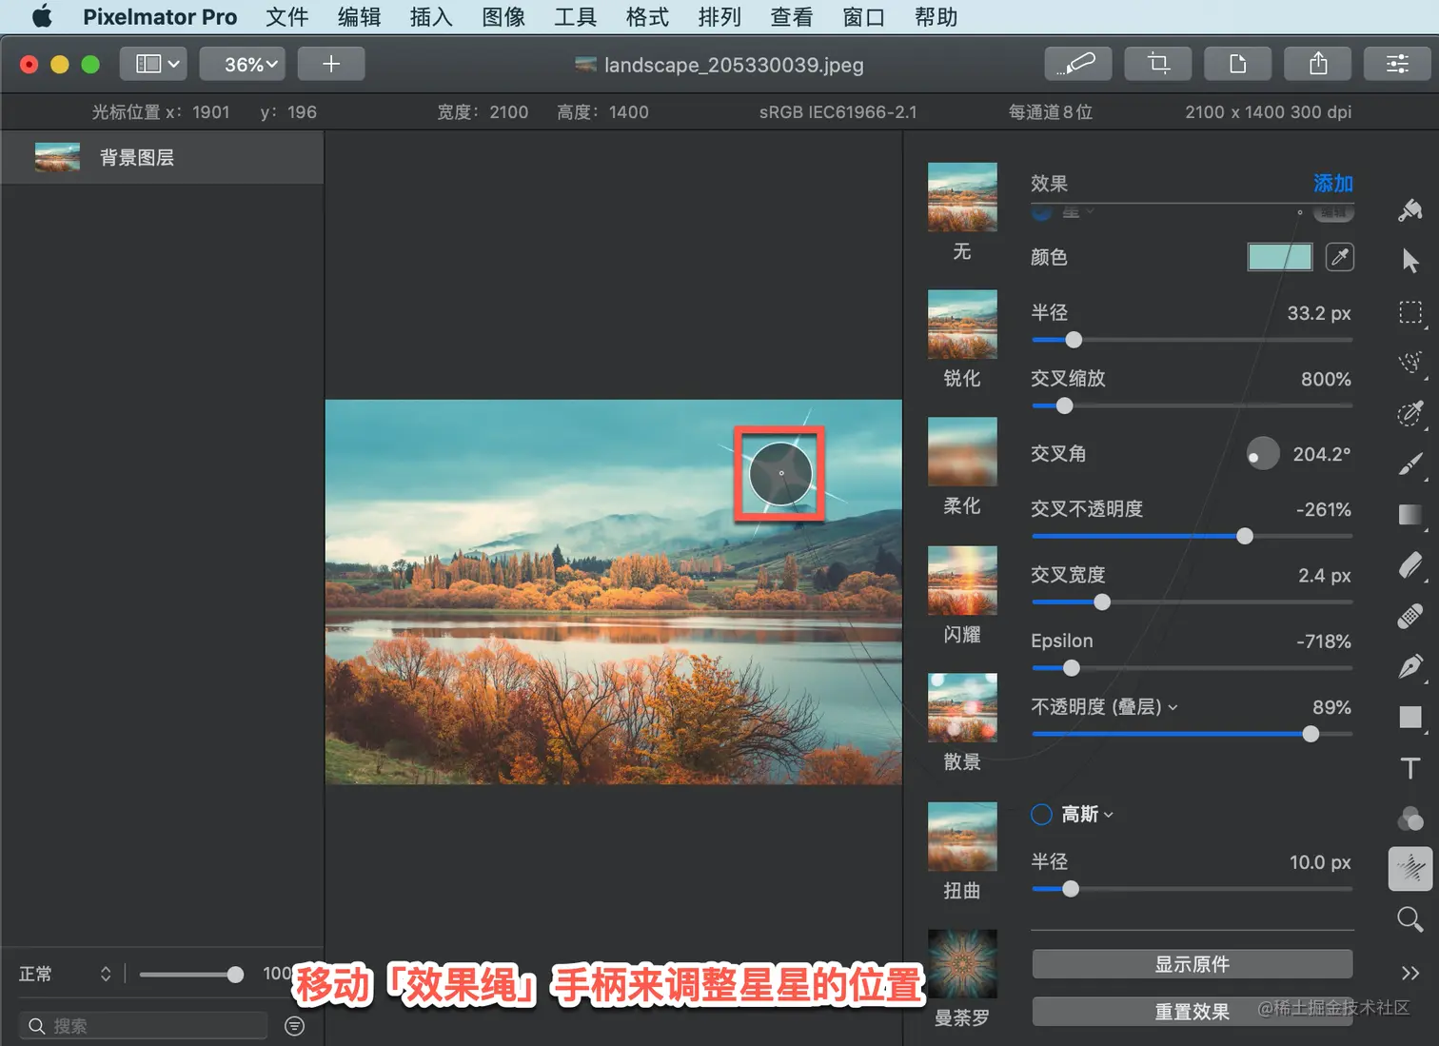Click the document page toolbar icon
1439x1046 pixels.
pyautogui.click(x=1238, y=64)
